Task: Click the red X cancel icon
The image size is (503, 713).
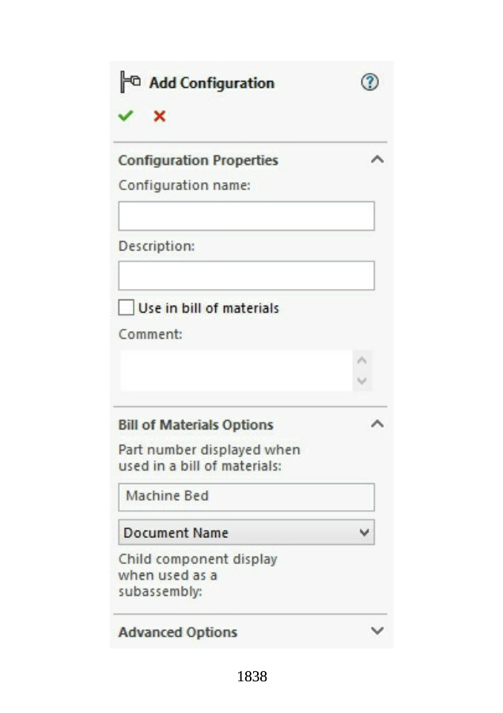Action: tap(159, 116)
